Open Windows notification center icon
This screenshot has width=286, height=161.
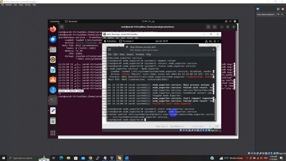[281, 158]
